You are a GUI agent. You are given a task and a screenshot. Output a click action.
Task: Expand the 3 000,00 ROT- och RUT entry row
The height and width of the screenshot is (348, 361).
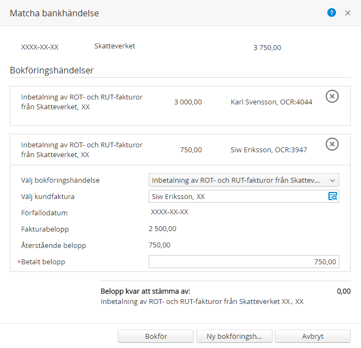[180, 106]
